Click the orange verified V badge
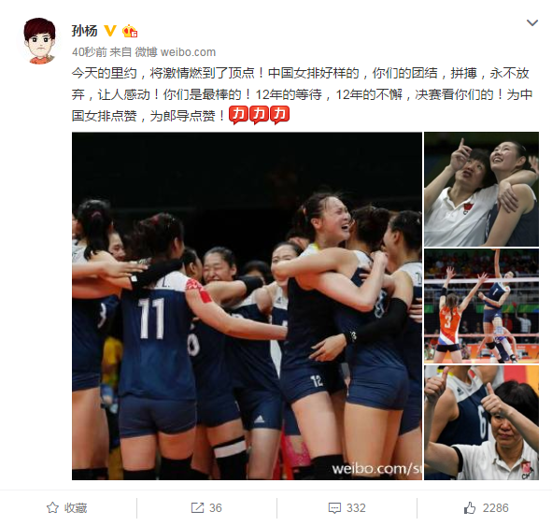The height and width of the screenshot is (526, 552). (110, 31)
